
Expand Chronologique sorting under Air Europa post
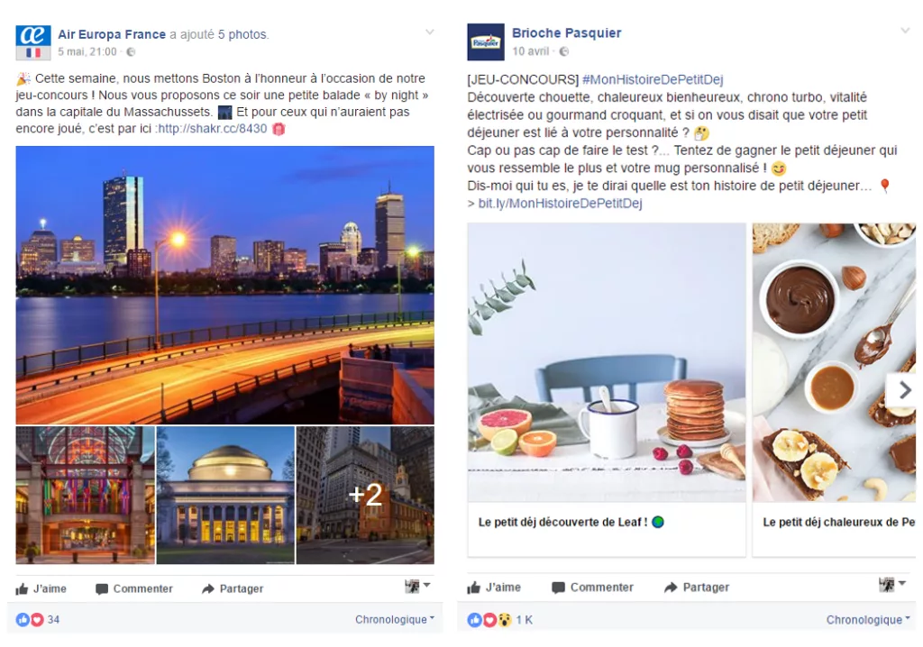click(x=395, y=619)
